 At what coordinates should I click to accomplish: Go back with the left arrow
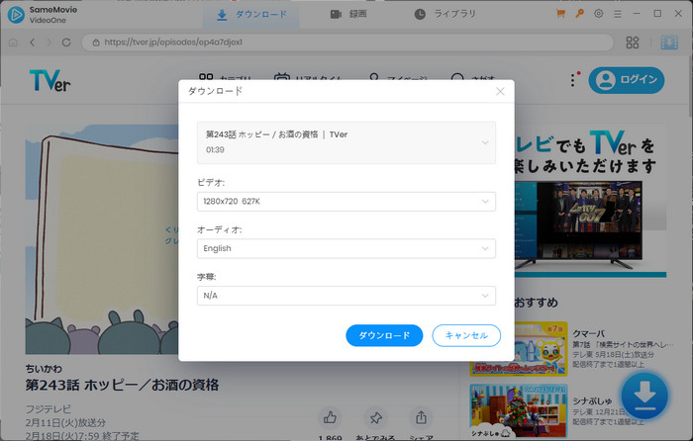click(x=33, y=43)
